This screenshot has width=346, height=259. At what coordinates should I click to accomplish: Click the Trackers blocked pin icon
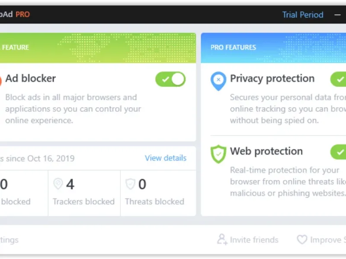tap(58, 184)
